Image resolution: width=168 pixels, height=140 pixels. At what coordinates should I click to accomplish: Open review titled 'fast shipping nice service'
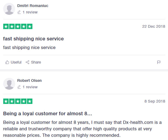coord(33,39)
